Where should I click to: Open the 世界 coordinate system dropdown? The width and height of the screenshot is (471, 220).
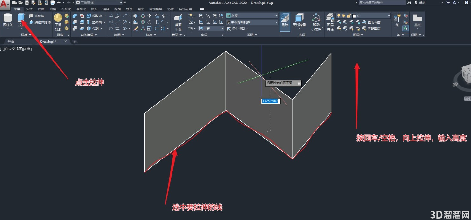pos(211,29)
